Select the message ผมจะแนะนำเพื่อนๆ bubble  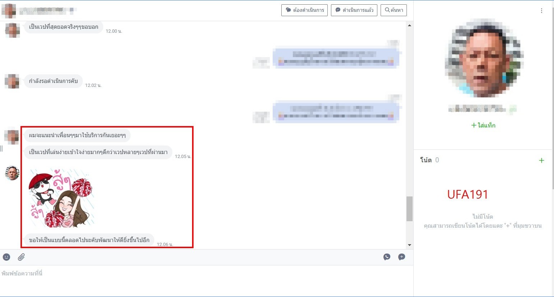click(77, 136)
